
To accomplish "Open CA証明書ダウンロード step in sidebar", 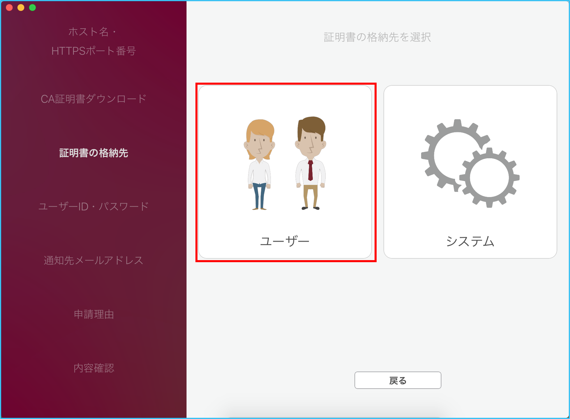I will pyautogui.click(x=93, y=99).
